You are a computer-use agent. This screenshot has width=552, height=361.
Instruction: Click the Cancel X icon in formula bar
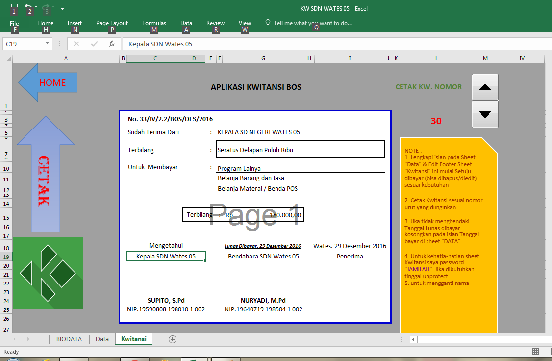pos(76,44)
